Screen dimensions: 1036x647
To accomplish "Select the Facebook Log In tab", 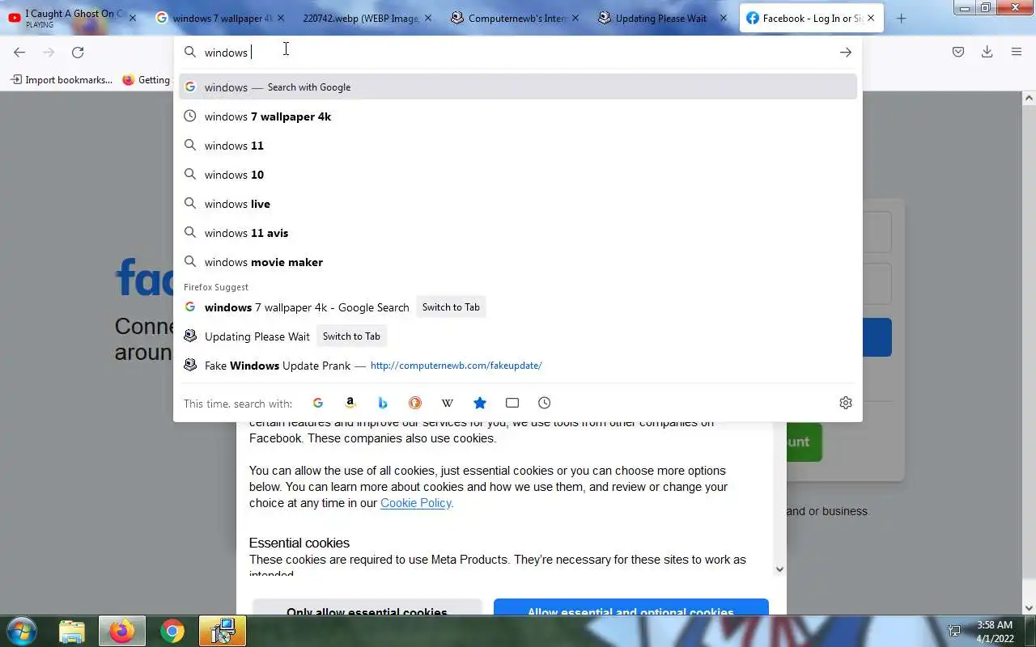I will (x=811, y=18).
